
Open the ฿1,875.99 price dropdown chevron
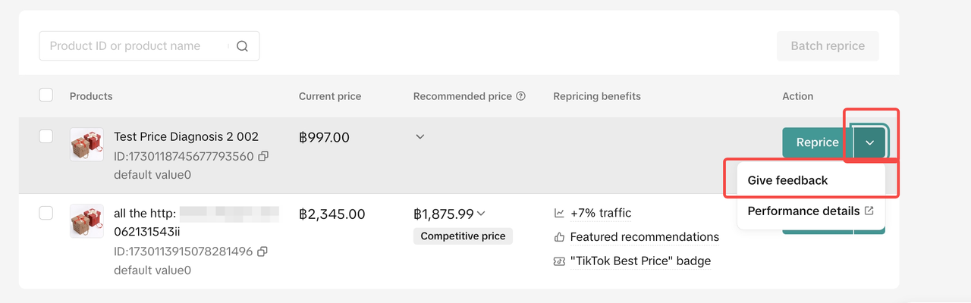(x=481, y=214)
